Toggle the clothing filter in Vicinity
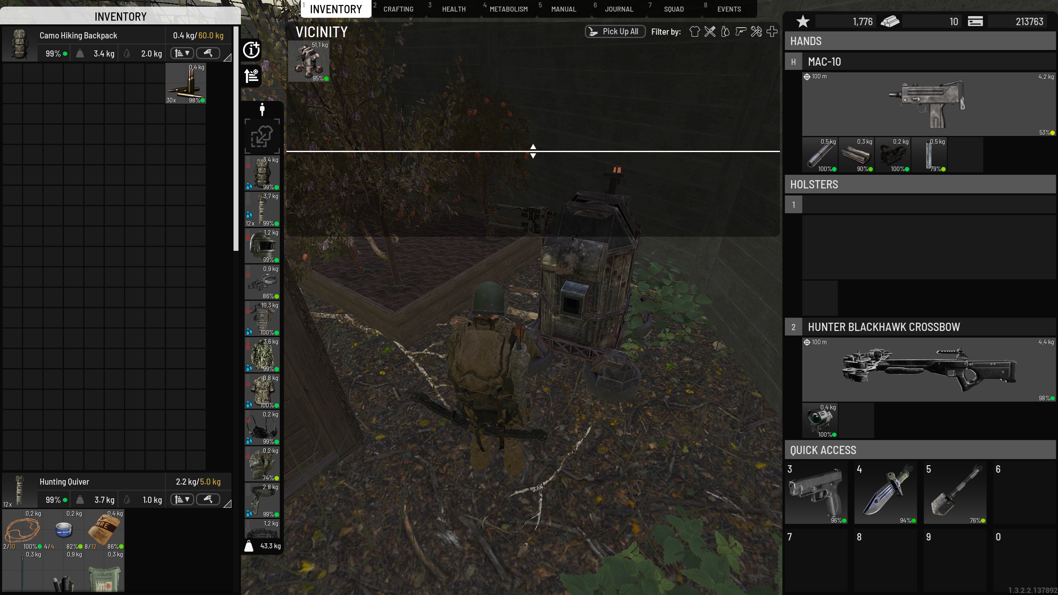This screenshot has width=1058, height=595. click(695, 31)
